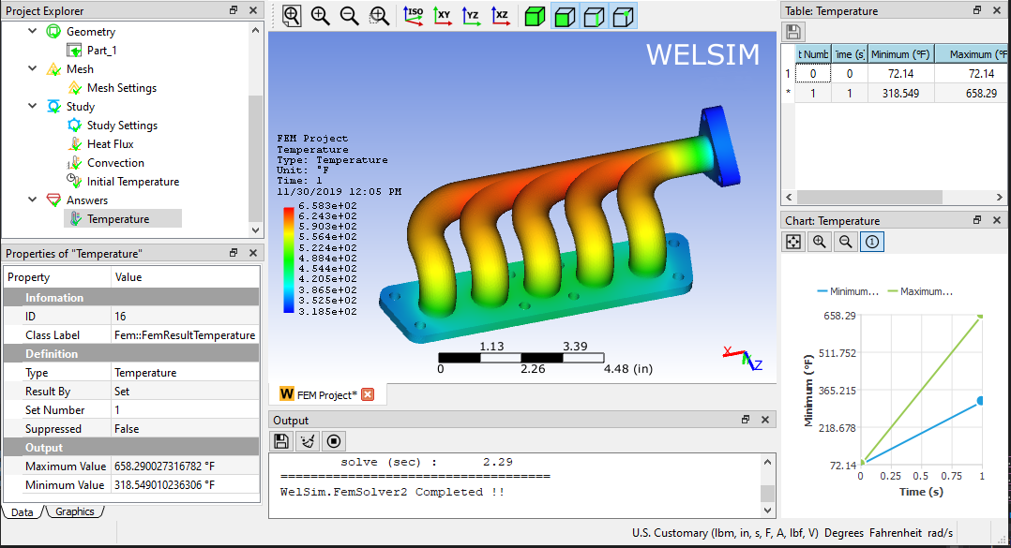Switch to the Graphics tab
Screen dimensions: 1011x548
tap(75, 512)
